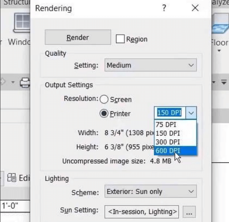Viewport: 229px width, 222px height.
Task: Click the Sun Setting field
Action: 142,212
